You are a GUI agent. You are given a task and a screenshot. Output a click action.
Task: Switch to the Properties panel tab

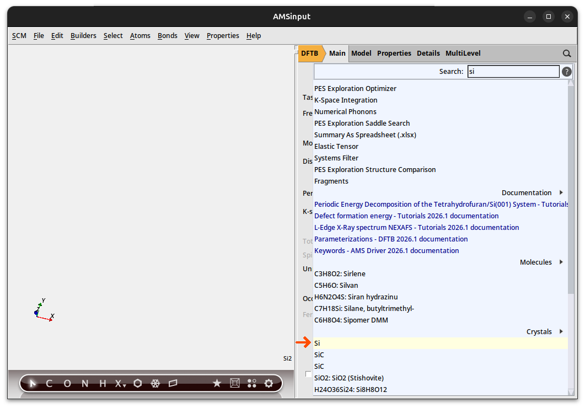(x=394, y=53)
